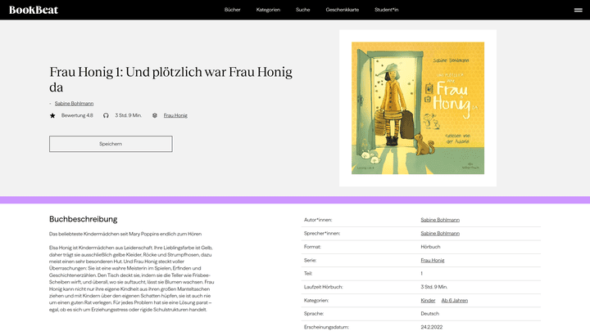Open the Kategorien menu item
Image resolution: width=590 pixels, height=331 pixels.
268,10
